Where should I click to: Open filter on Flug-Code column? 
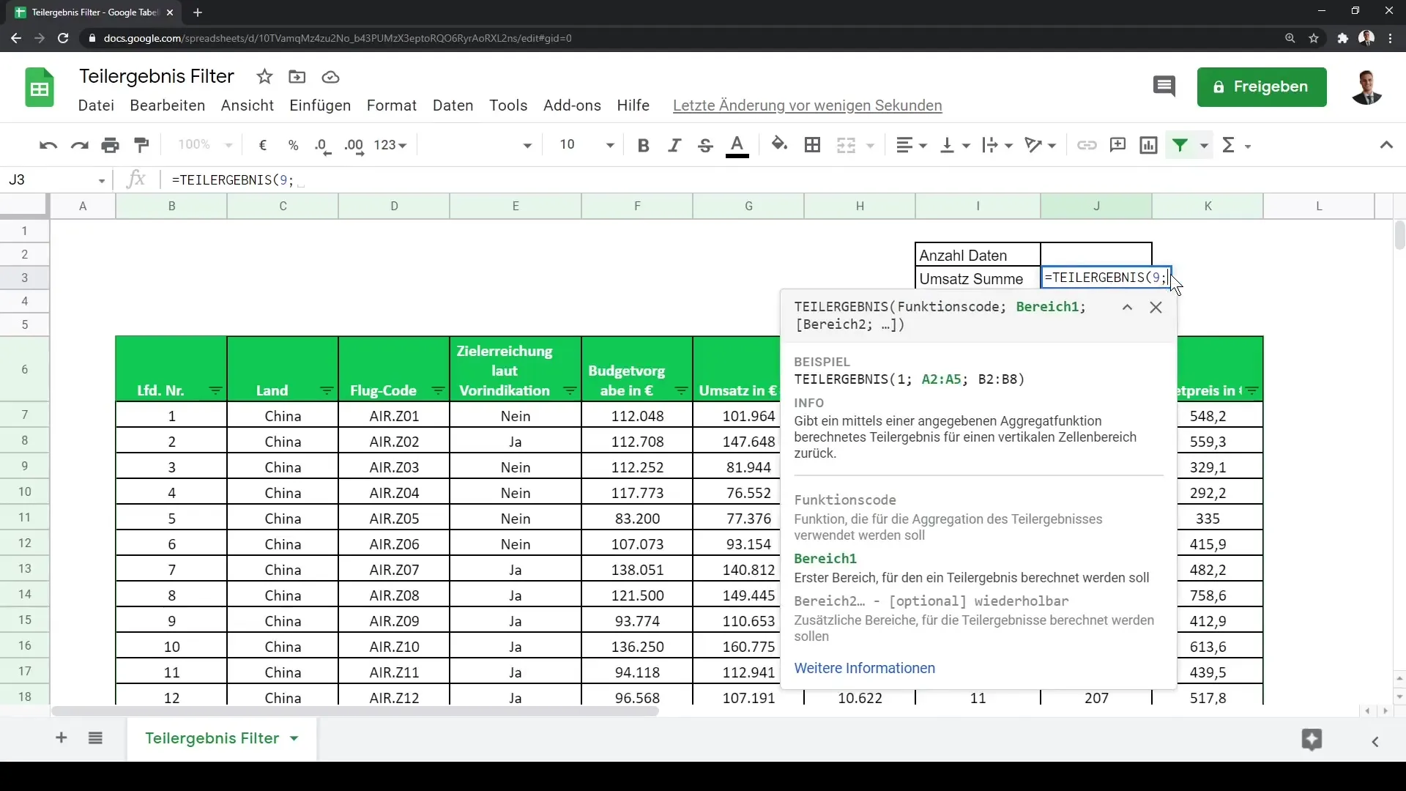[438, 391]
